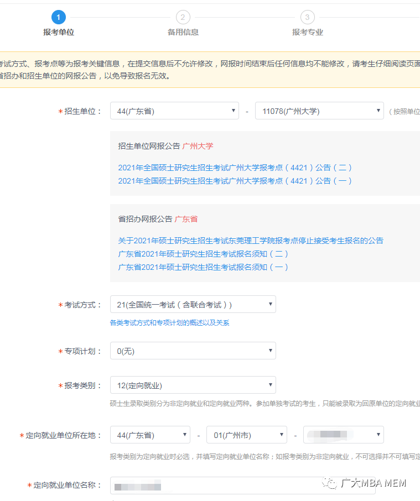Click step 1 circle 报考单位
The image size is (420, 501).
click(59, 17)
